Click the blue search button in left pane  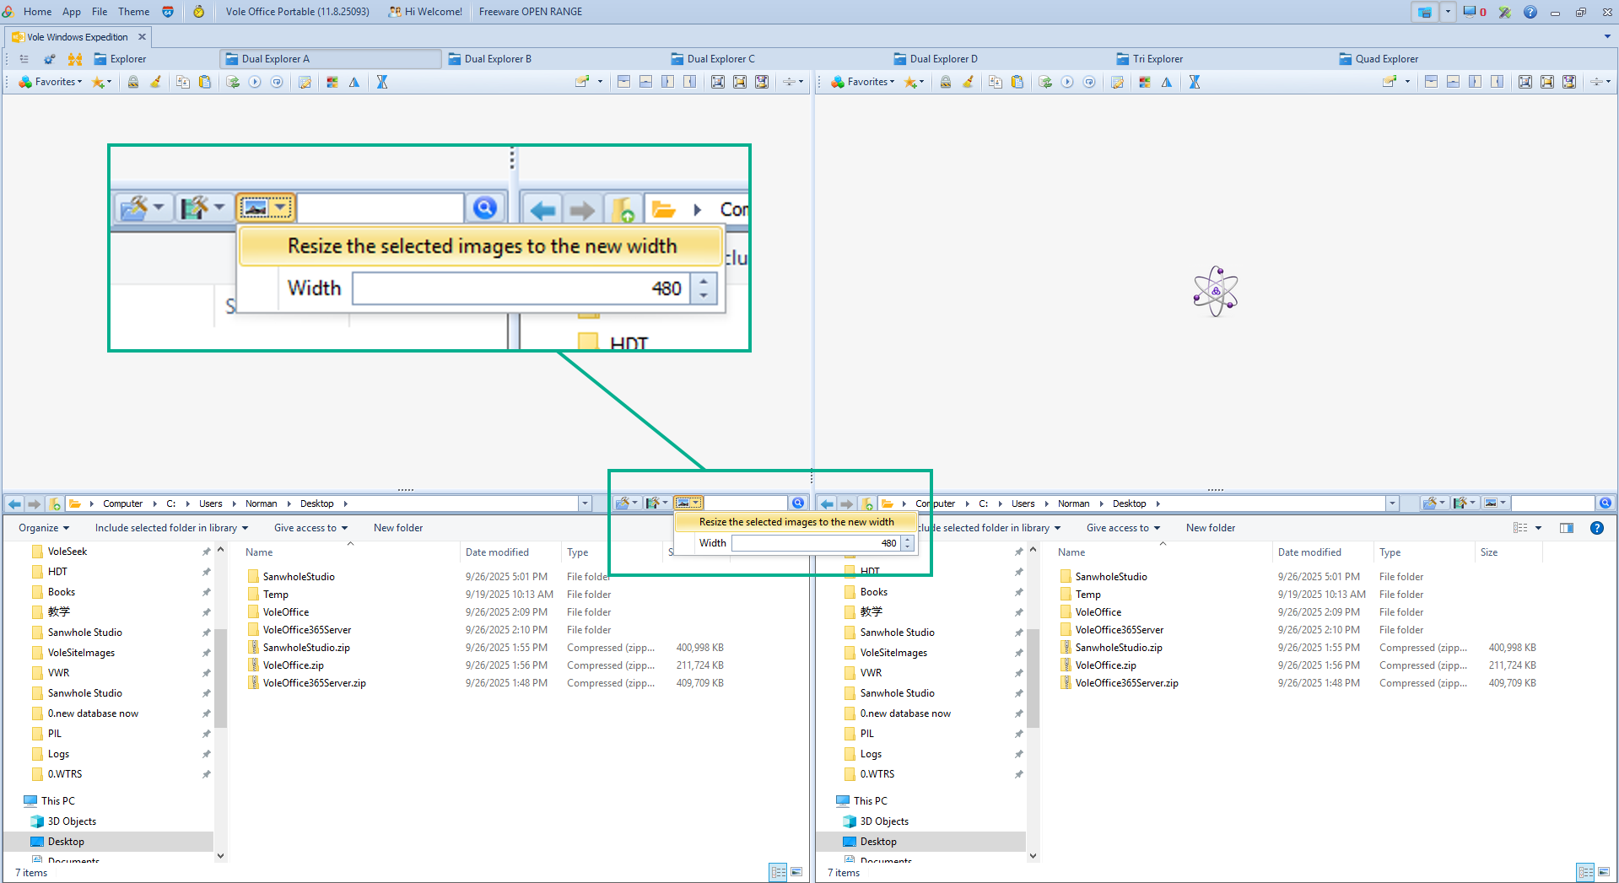(798, 503)
